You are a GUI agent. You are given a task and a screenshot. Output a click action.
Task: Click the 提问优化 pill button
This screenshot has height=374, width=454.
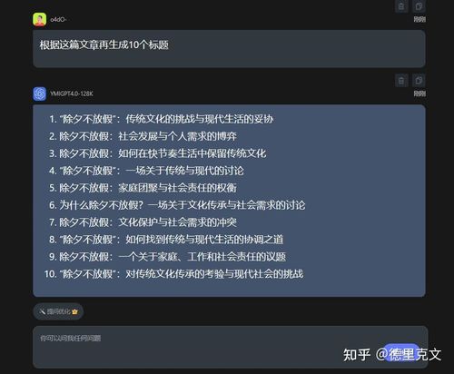coord(58,311)
